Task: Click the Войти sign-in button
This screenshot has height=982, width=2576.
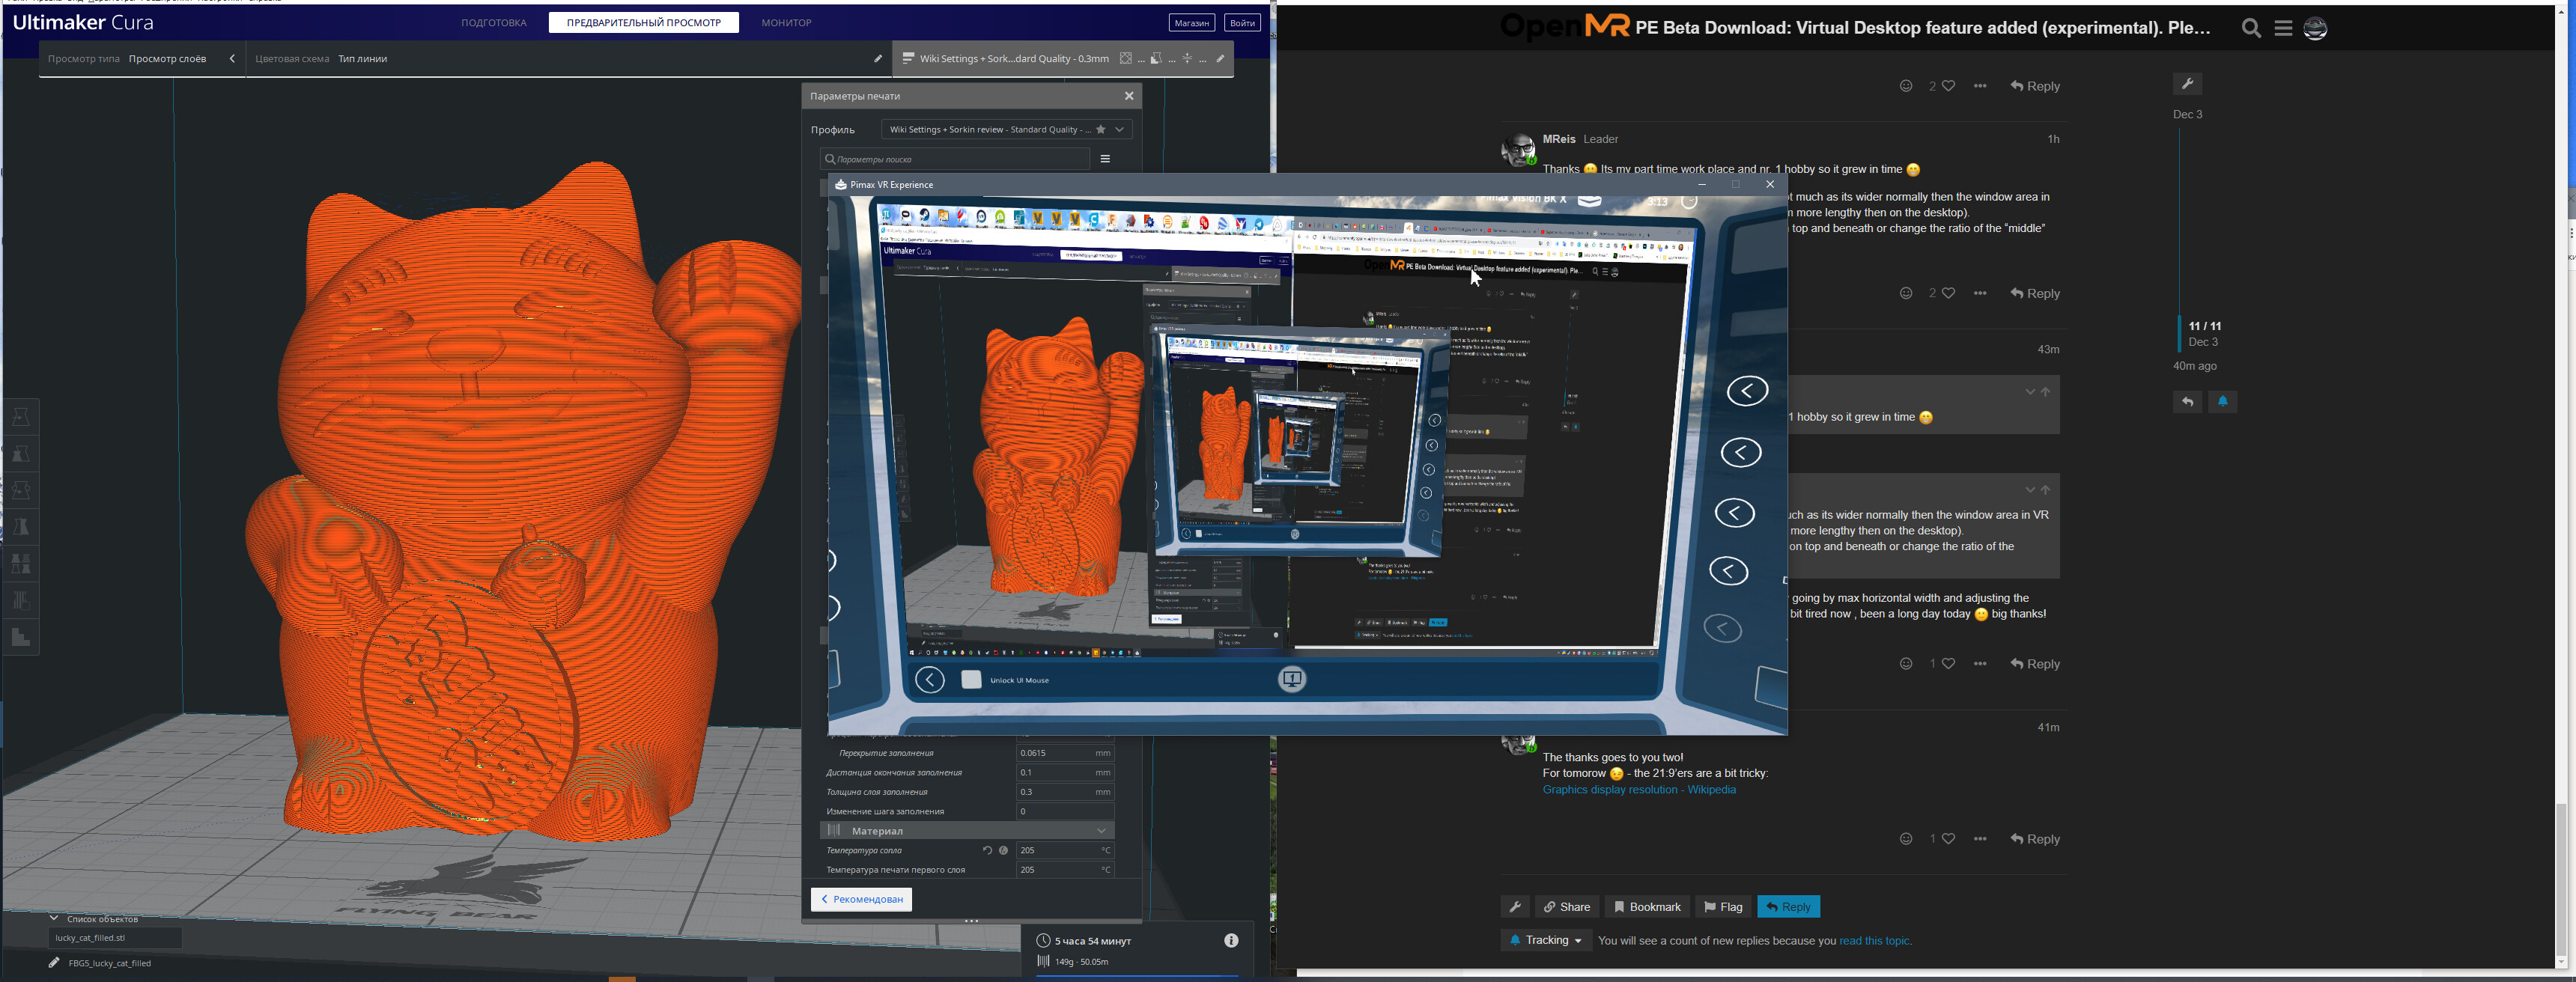Action: (x=1242, y=22)
